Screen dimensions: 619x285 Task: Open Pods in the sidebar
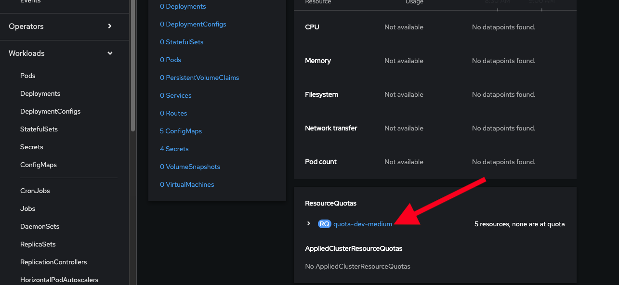coord(28,76)
